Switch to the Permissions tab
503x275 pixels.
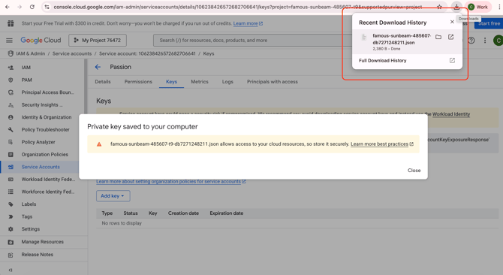[138, 82]
